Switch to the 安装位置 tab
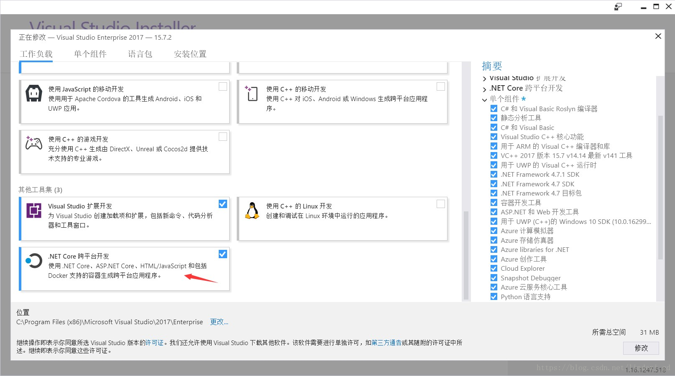Screen dimensions: 675x376 [190, 54]
